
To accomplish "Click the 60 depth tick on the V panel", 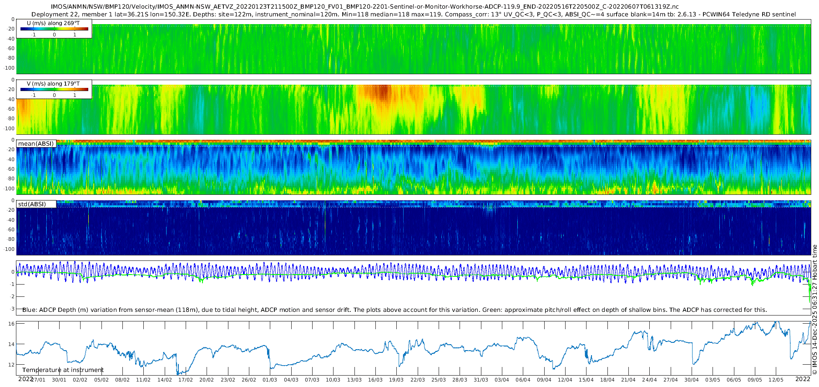I will tap(11, 109).
